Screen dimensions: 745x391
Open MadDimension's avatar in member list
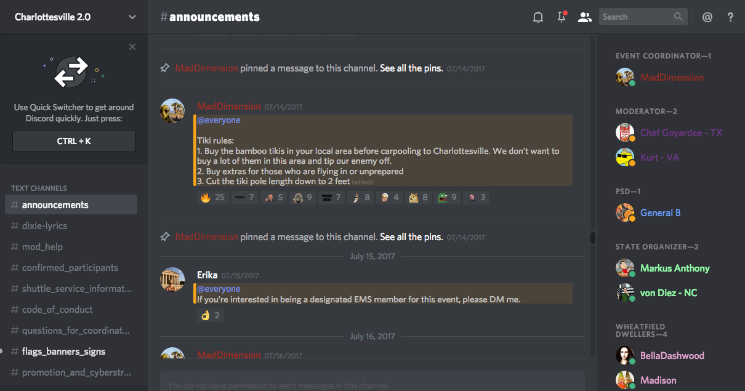625,78
